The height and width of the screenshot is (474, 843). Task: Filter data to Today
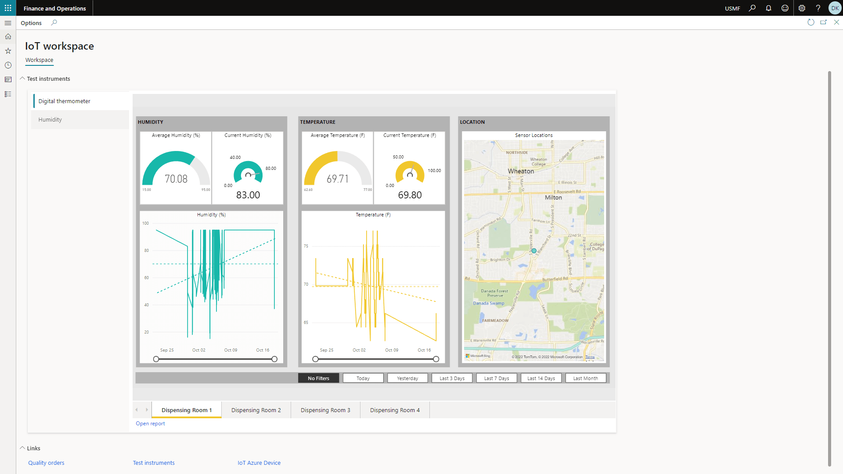click(363, 378)
